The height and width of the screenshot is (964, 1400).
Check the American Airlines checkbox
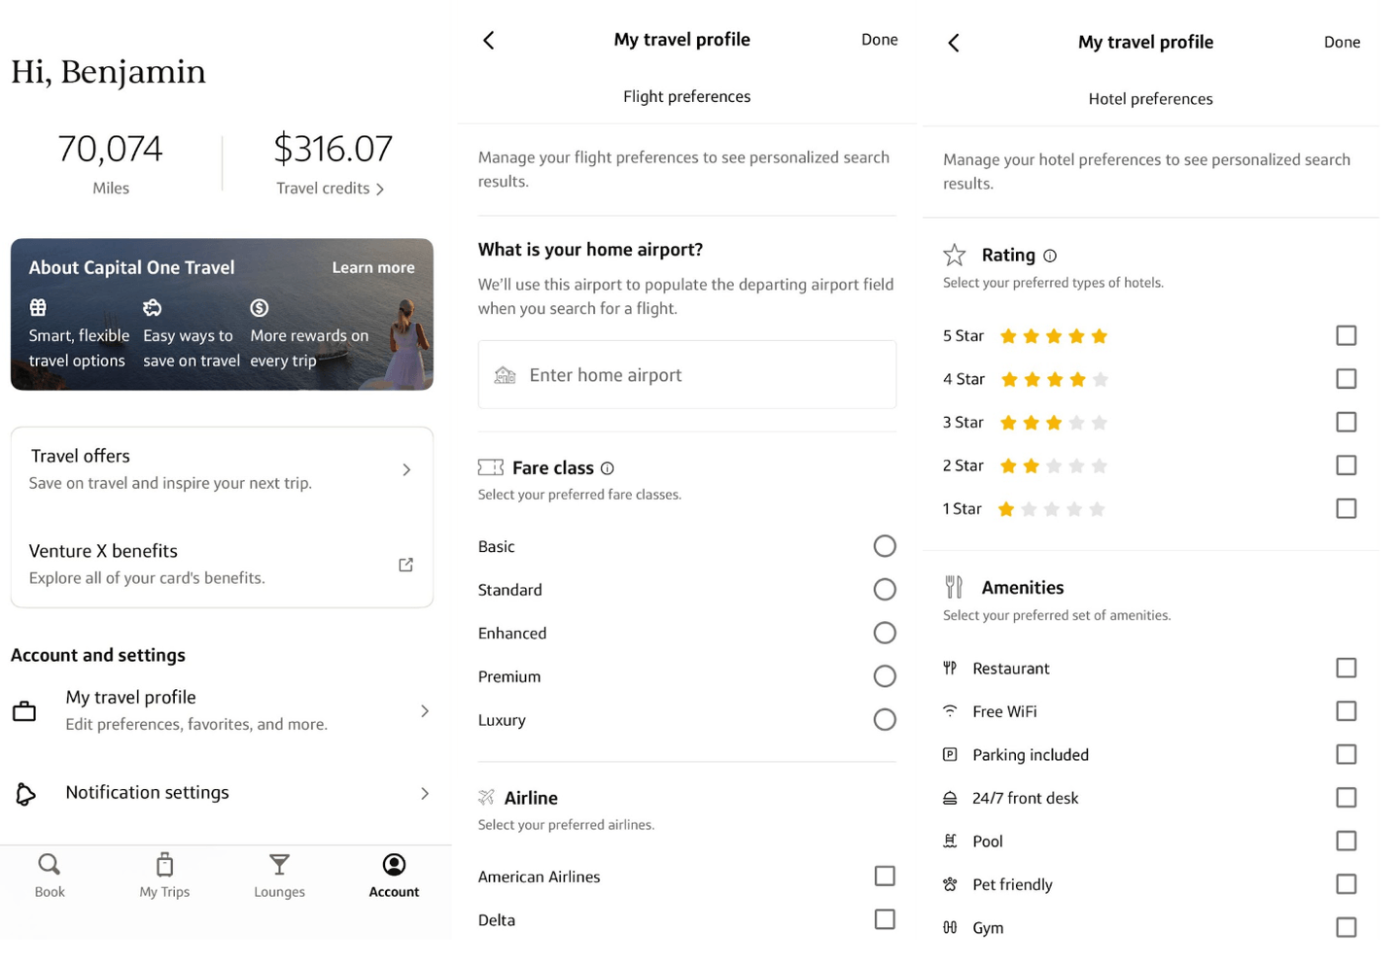[x=884, y=876]
